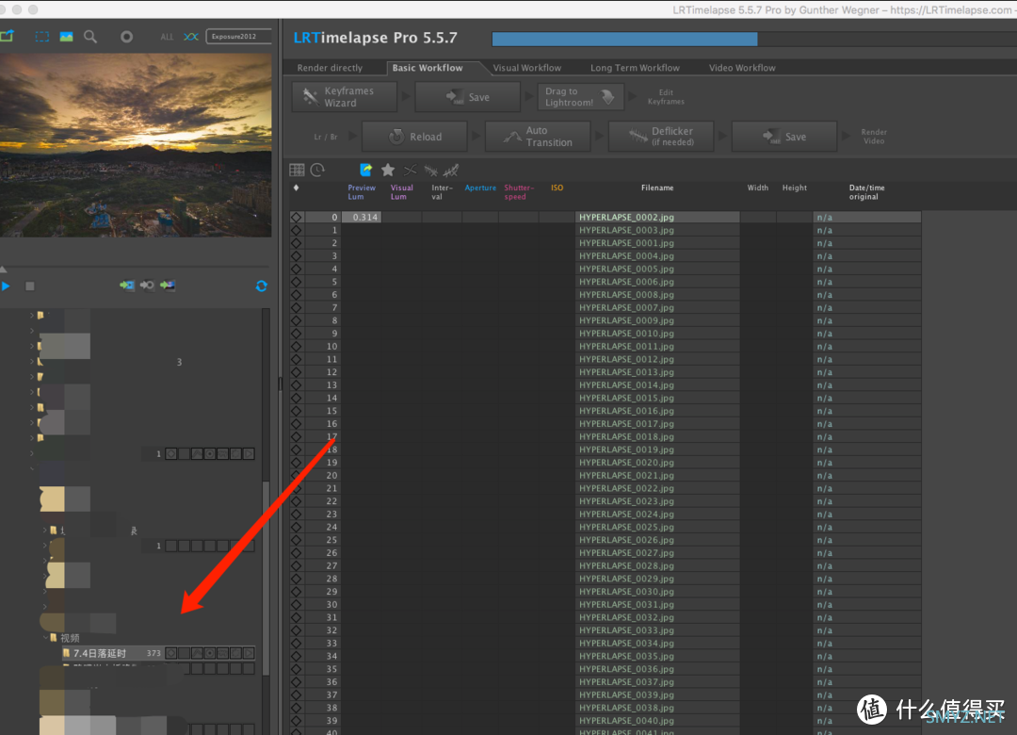Viewport: 1017px width, 735px height.
Task: Switch to the Long Term Workflow tab
Action: tap(635, 68)
